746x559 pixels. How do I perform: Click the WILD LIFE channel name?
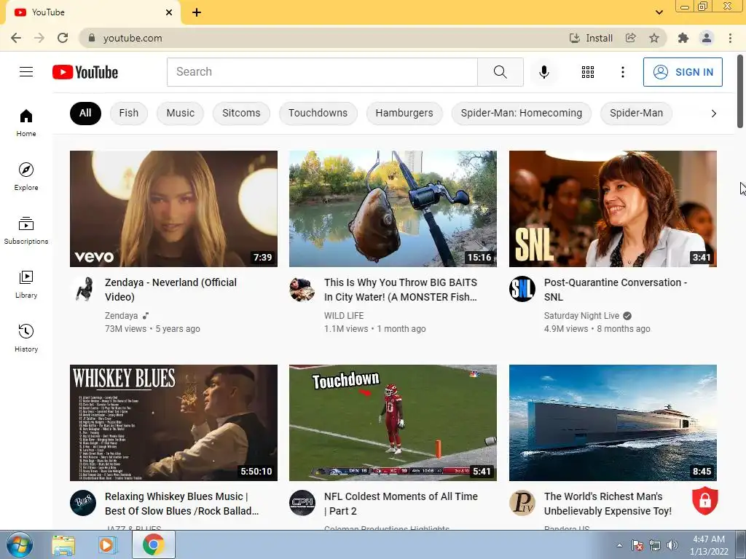point(344,316)
